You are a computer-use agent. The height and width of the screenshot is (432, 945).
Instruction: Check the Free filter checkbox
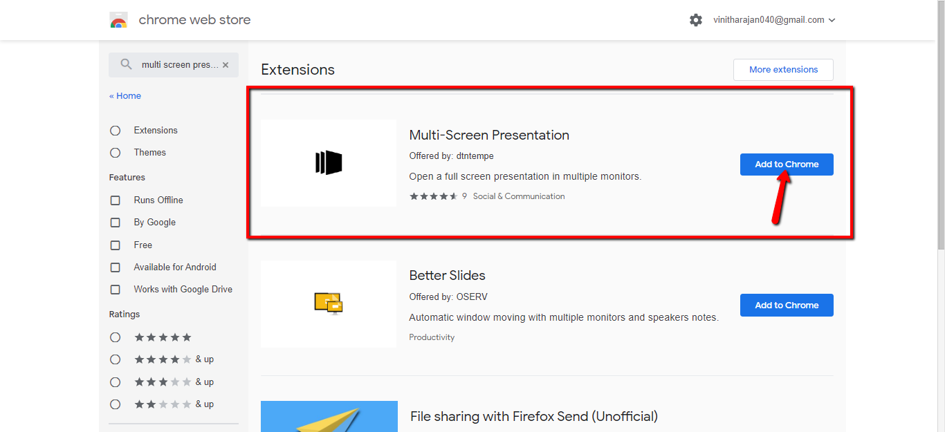coord(116,245)
